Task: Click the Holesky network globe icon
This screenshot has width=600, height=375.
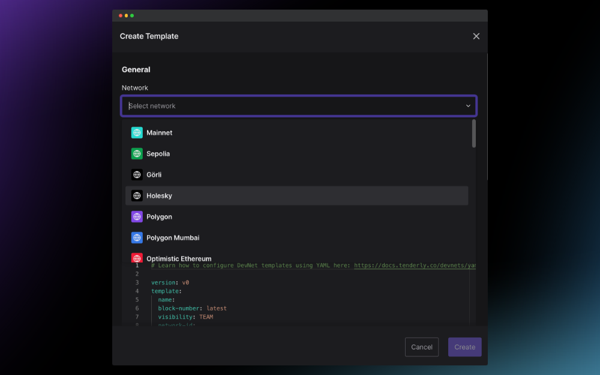Action: (x=137, y=196)
